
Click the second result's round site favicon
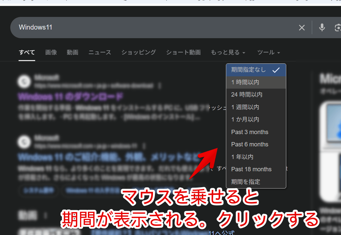coord(24,142)
